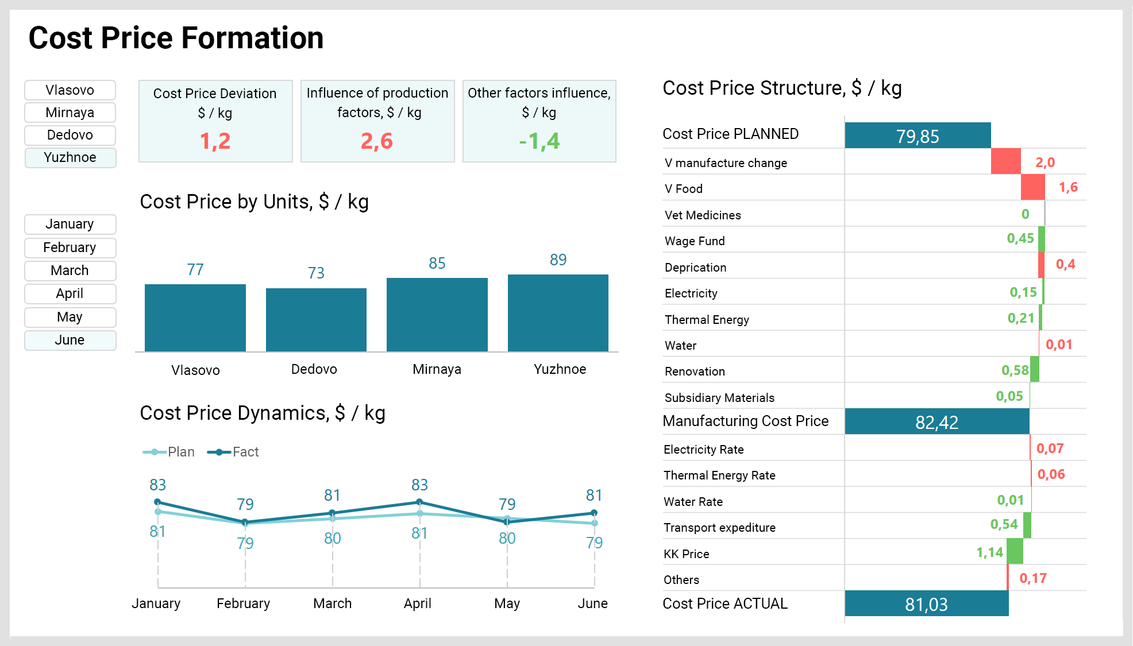Click the Cost Price Formation title
The height and width of the screenshot is (646, 1133).
pyautogui.click(x=176, y=38)
